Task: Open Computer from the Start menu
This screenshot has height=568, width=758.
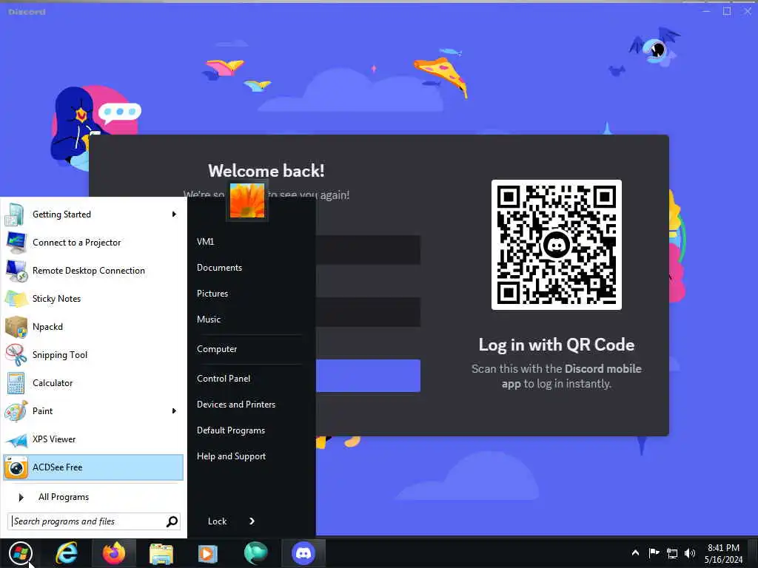Action: (217, 349)
